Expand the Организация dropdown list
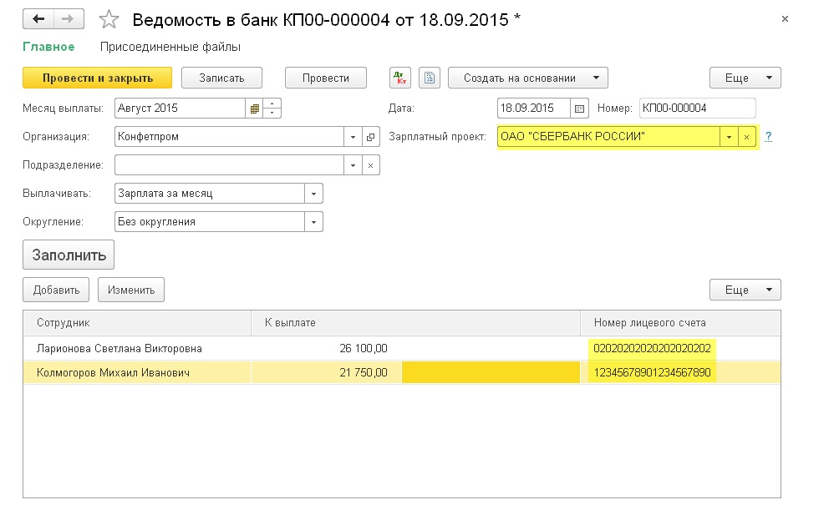829x515 pixels. (353, 137)
